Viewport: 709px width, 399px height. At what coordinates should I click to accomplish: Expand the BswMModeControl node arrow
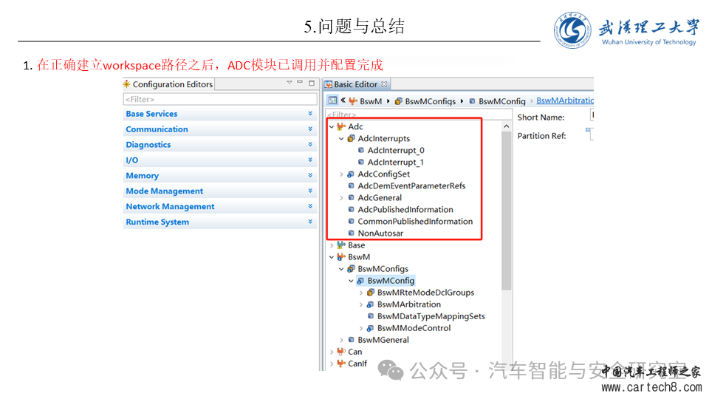pyautogui.click(x=361, y=328)
